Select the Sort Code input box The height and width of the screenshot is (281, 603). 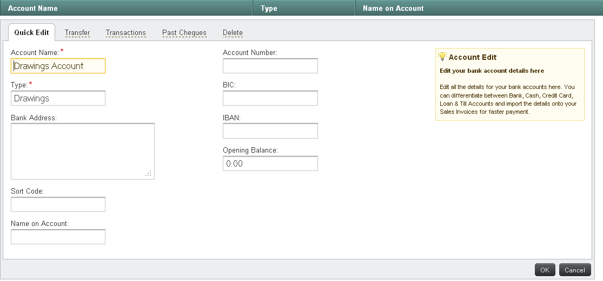point(58,204)
